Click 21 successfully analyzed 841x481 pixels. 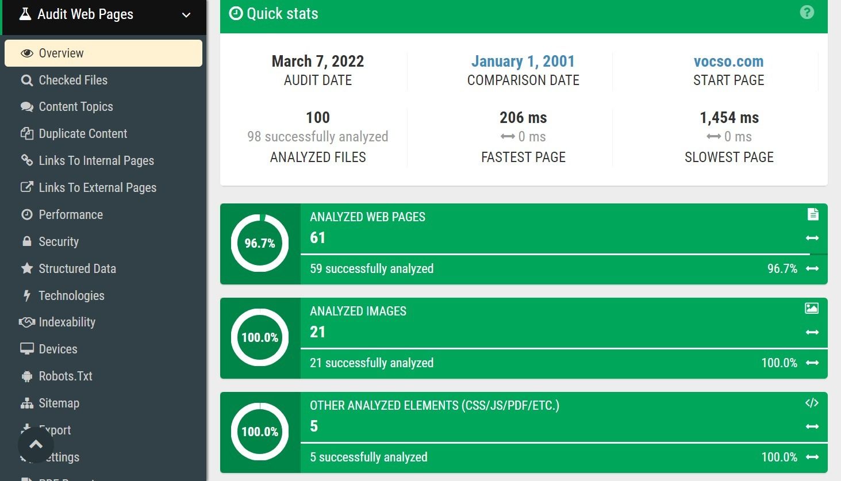click(372, 363)
